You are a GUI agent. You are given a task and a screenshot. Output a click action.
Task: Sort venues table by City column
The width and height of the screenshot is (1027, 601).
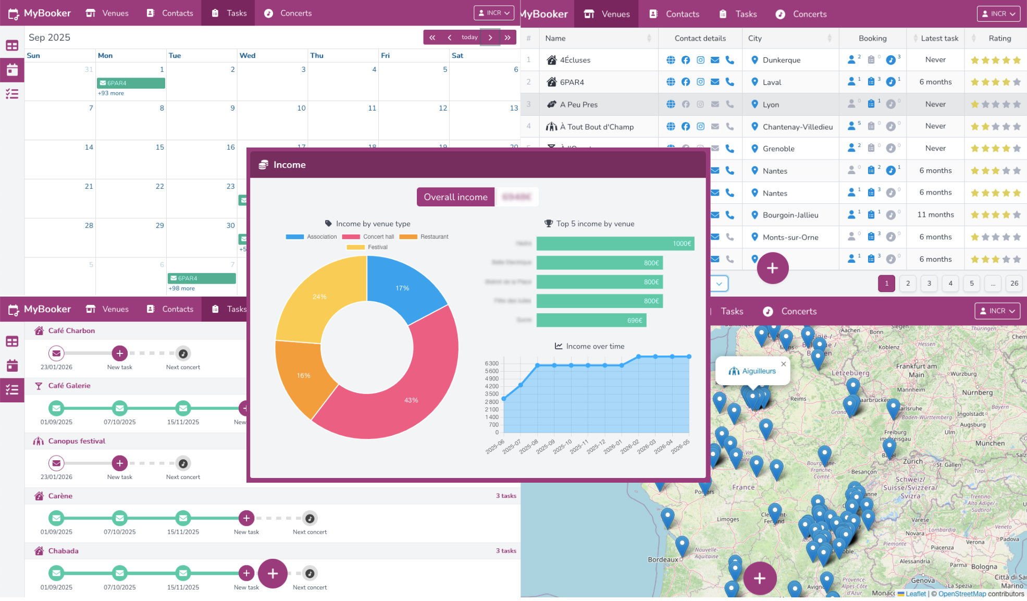[x=829, y=38]
